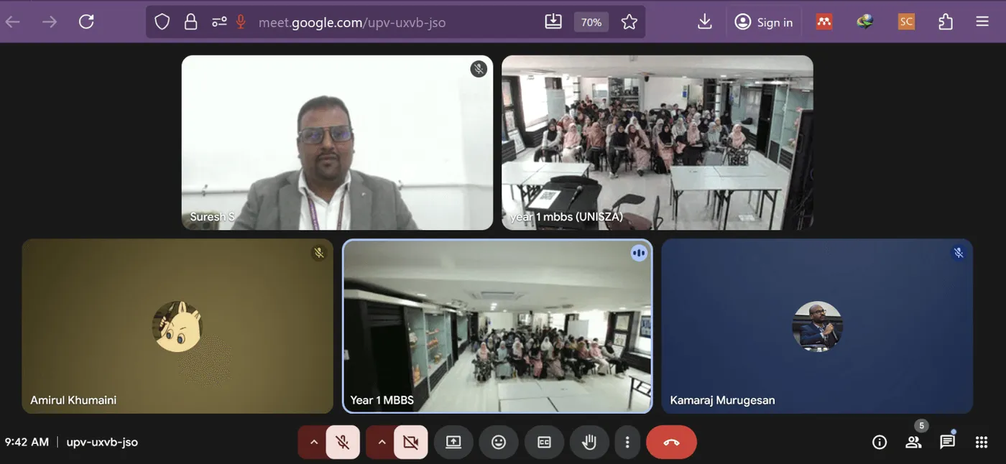Click Amirul Khumaini's avatar picture

(x=177, y=326)
